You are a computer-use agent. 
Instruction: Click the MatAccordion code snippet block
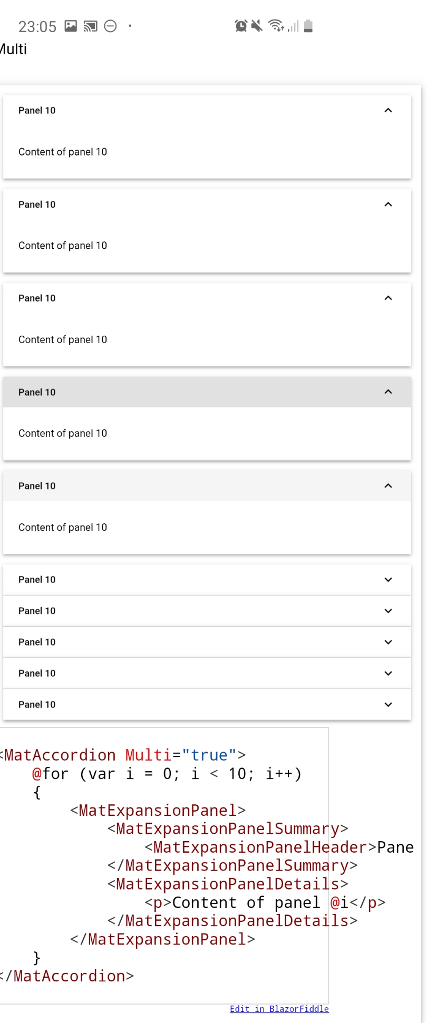point(163,864)
